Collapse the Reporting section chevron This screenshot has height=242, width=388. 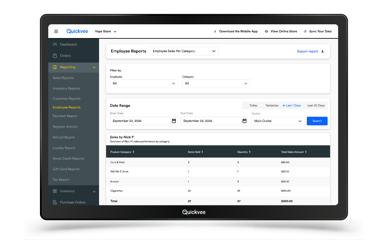(94, 67)
